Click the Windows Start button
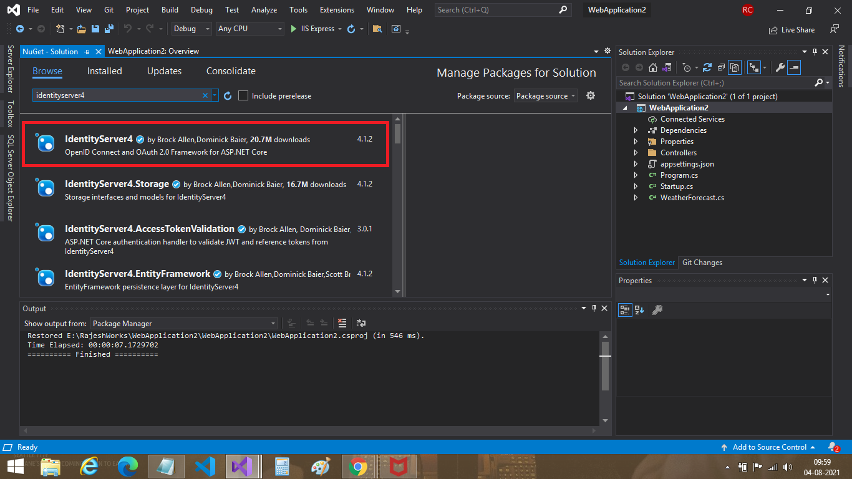This screenshot has height=479, width=852. pyautogui.click(x=15, y=467)
